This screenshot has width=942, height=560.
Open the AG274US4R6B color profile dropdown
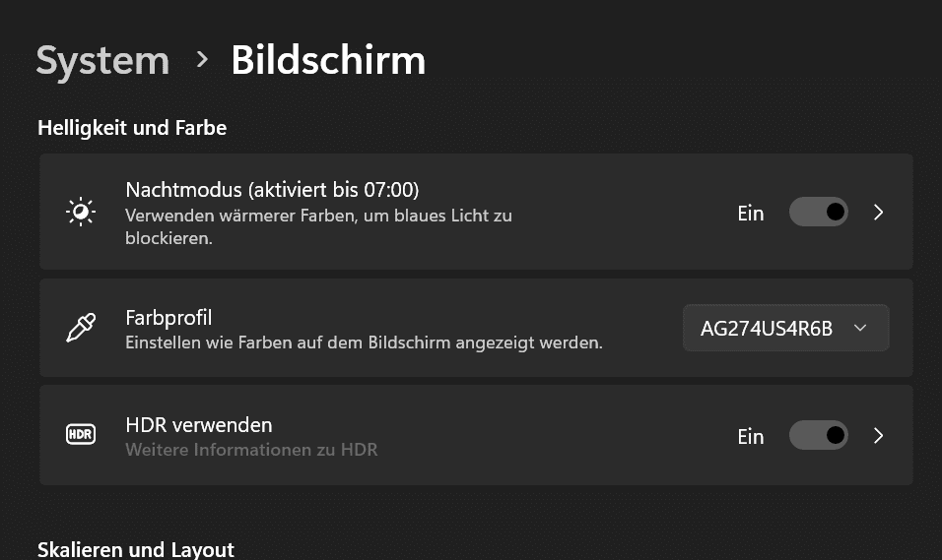pos(785,328)
